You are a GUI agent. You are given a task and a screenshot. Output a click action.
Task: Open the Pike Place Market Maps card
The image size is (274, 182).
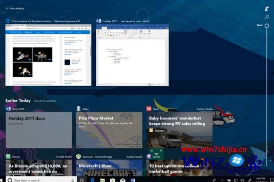pos(109,130)
